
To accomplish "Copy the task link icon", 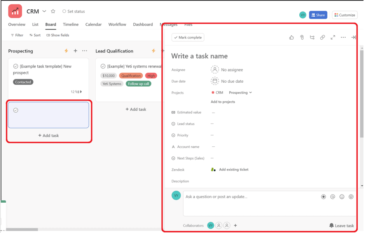I will point(322,37).
